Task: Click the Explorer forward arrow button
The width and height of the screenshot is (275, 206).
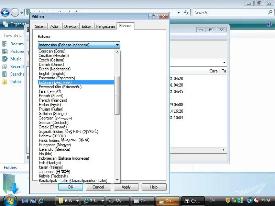Action: pos(15,13)
